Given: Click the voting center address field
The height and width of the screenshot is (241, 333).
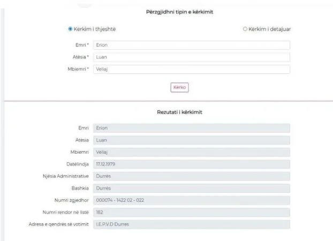Looking at the screenshot, I should [x=191, y=224].
